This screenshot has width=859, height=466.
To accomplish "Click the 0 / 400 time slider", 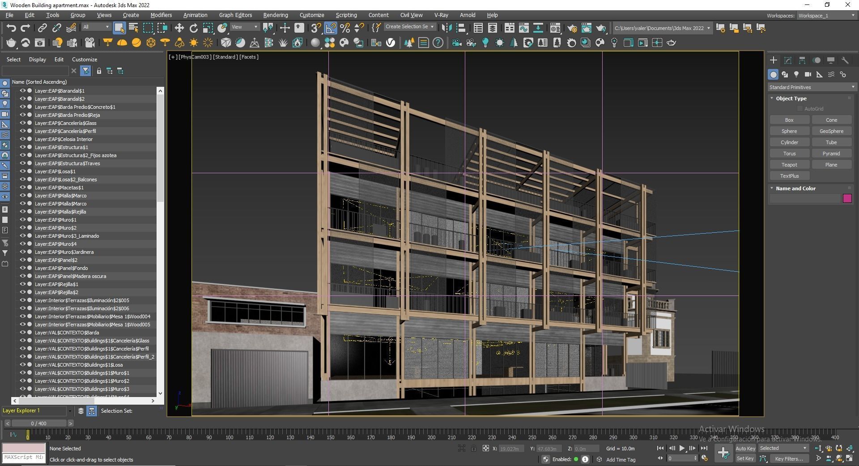I will click(x=38, y=423).
